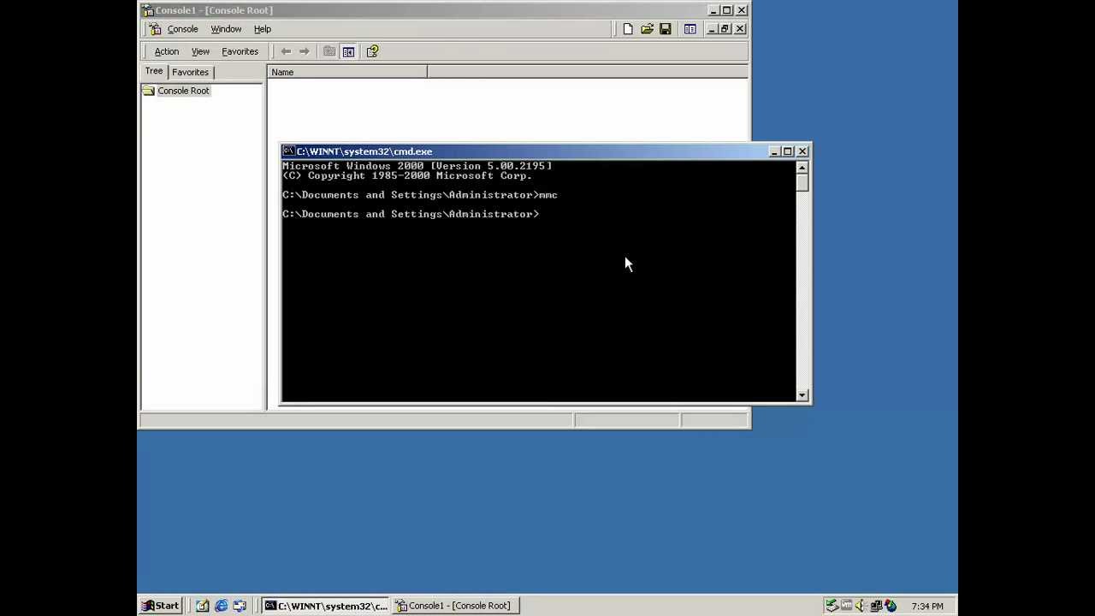Screen dimensions: 1095x616
Task: Click the 7:34 PM taskbar clock
Action: pyautogui.click(x=927, y=607)
